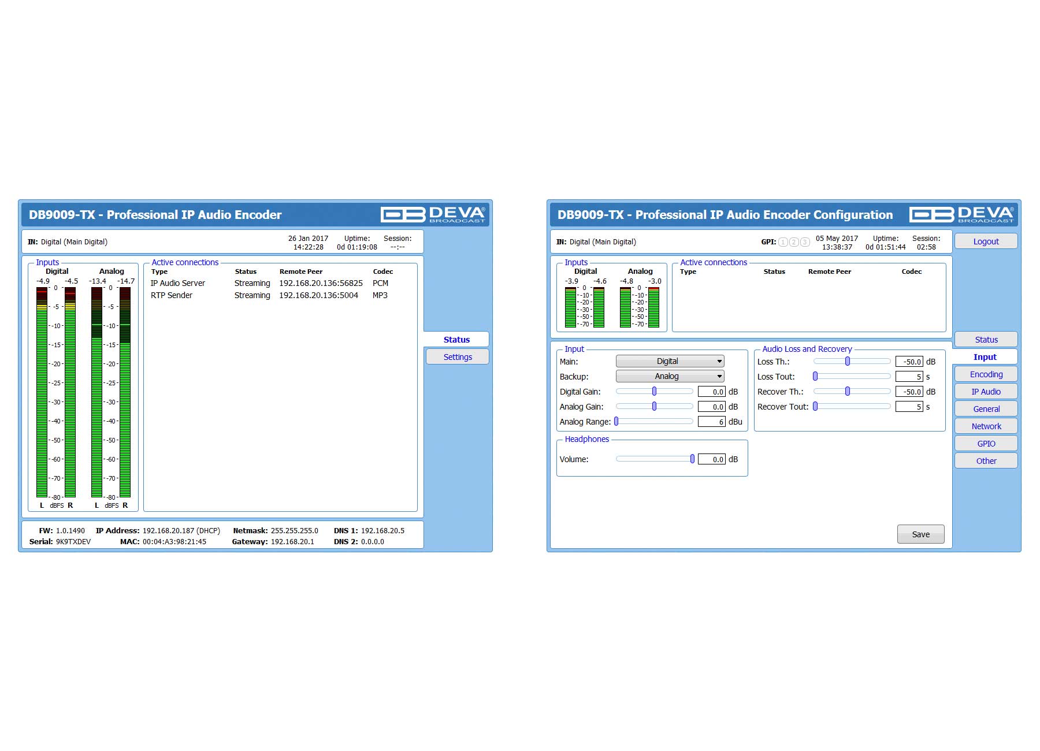The height and width of the screenshot is (751, 1040).
Task: Click DNS 1 192.168.20.5 value
Action: point(382,530)
